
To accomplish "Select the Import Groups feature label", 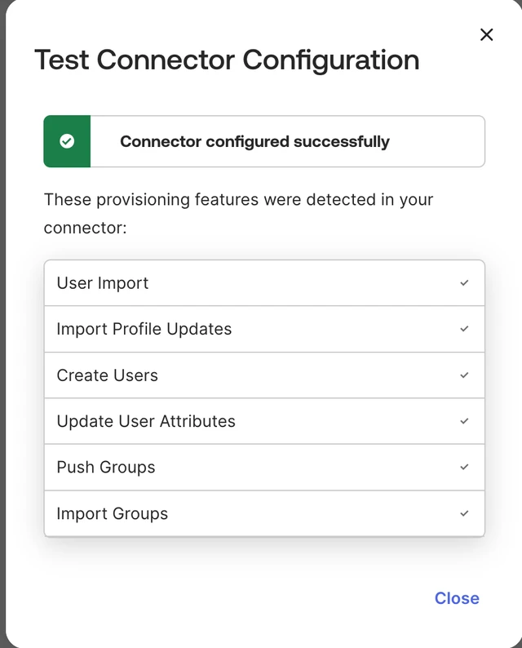I will 113,513.
